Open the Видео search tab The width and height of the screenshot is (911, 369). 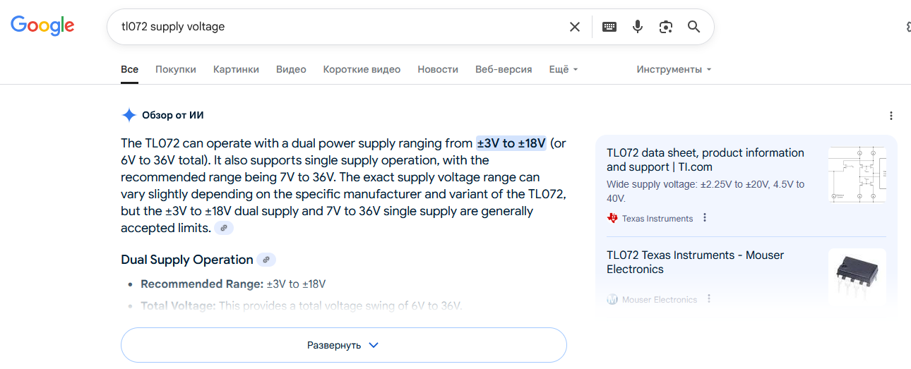[x=291, y=69]
